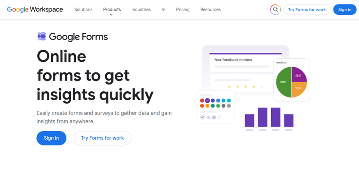Image resolution: width=359 pixels, height=179 pixels.
Task: Click the green 50% pie segment
Action: [284, 82]
